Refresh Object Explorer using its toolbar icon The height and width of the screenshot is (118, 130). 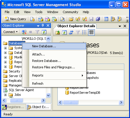(44, 32)
